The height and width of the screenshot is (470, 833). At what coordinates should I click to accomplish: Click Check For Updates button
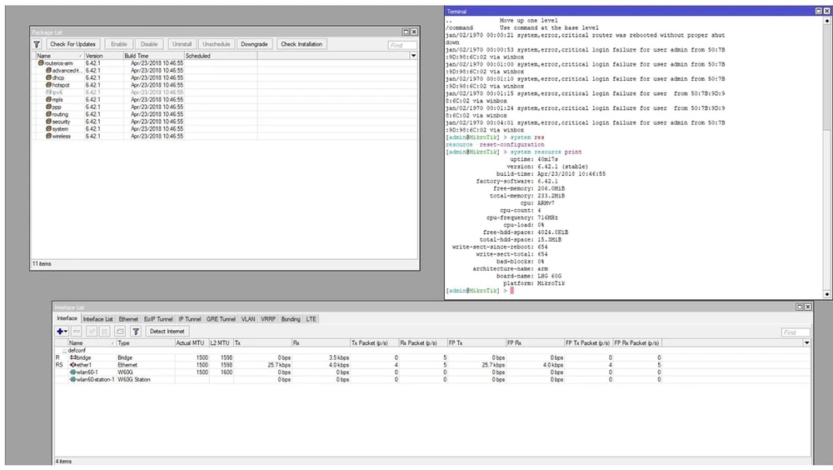click(72, 44)
